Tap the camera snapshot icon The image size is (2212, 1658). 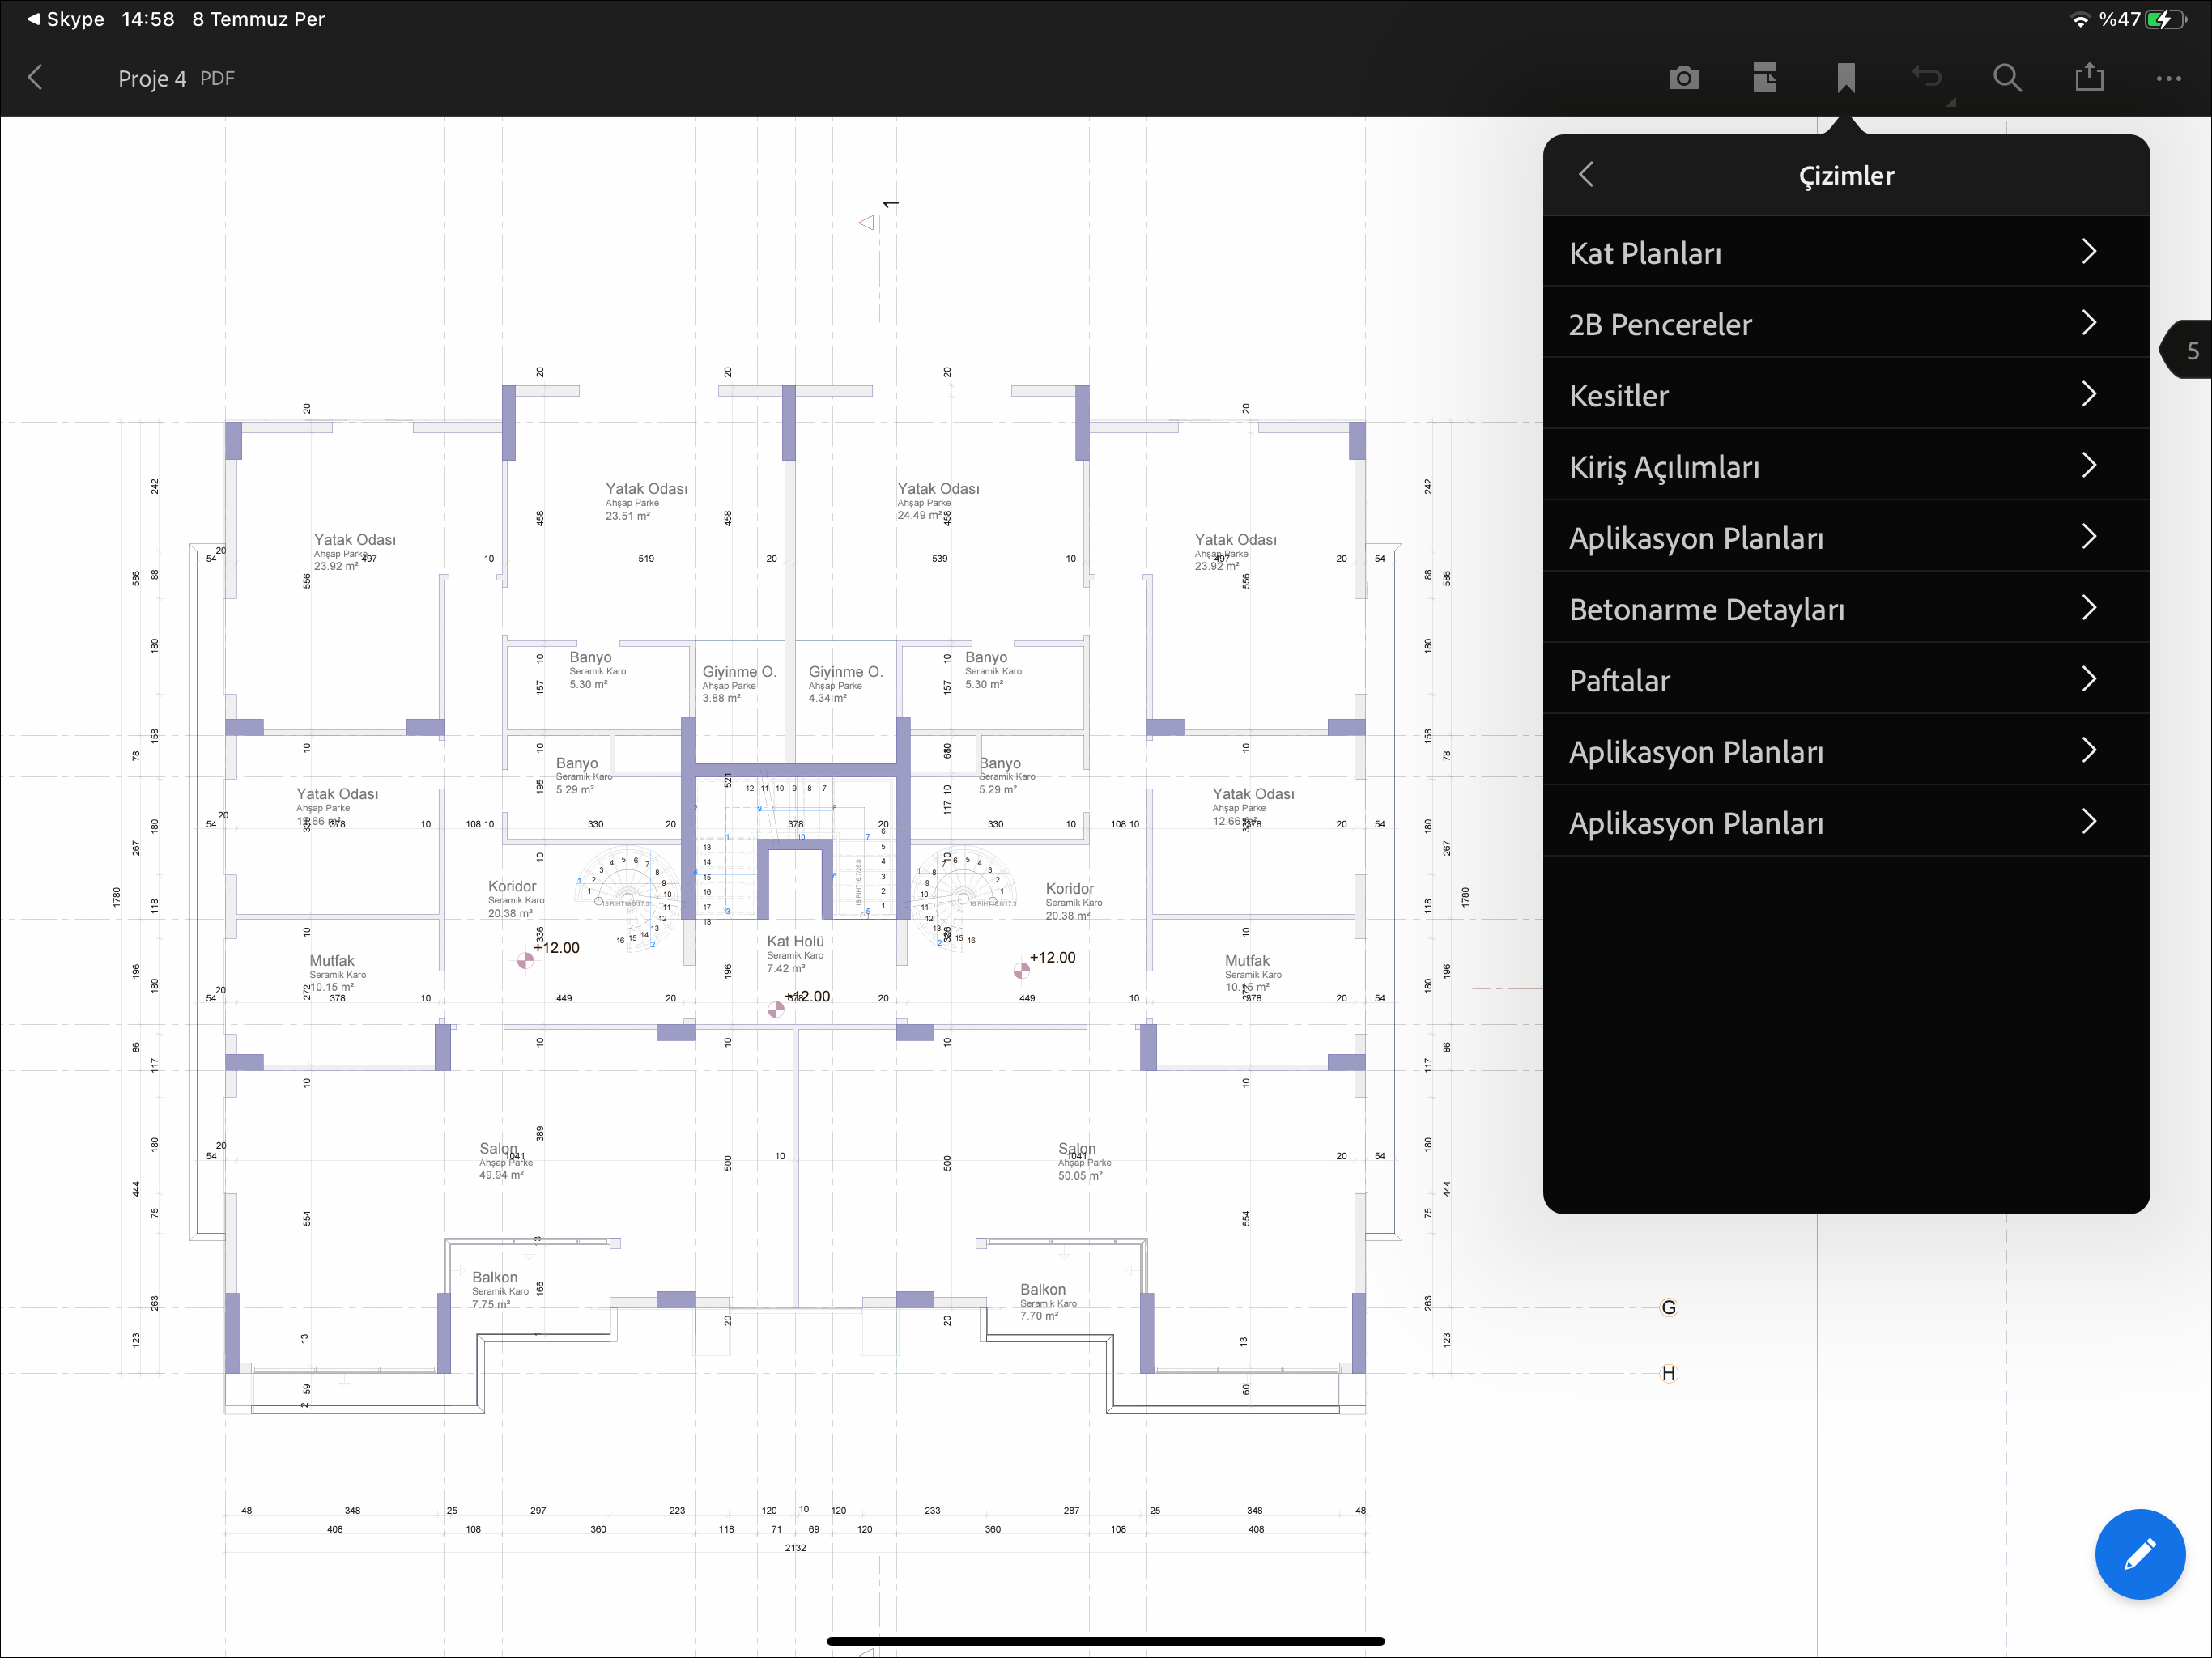click(x=1683, y=78)
